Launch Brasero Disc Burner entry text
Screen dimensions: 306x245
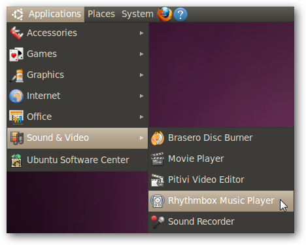pyautogui.click(x=211, y=138)
